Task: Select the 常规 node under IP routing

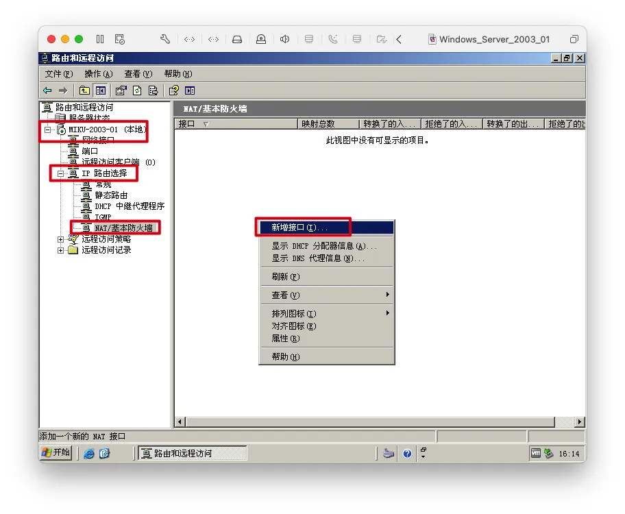Action: [x=103, y=184]
